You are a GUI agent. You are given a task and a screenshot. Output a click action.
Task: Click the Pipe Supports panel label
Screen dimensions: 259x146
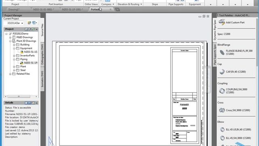click(x=176, y=4)
